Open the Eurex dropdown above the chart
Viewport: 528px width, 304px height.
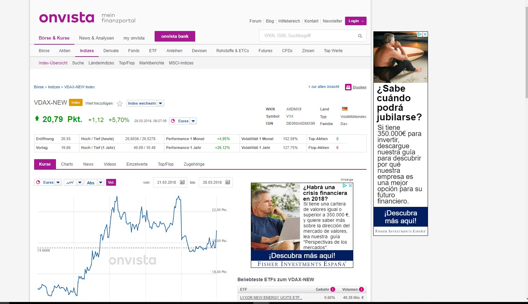(48, 182)
